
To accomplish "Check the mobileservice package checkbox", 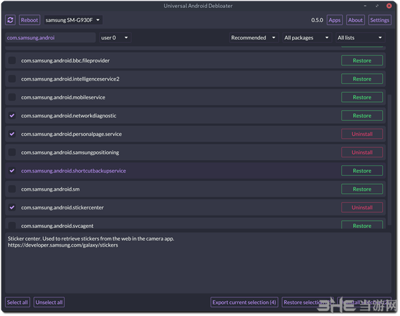I will (x=12, y=97).
